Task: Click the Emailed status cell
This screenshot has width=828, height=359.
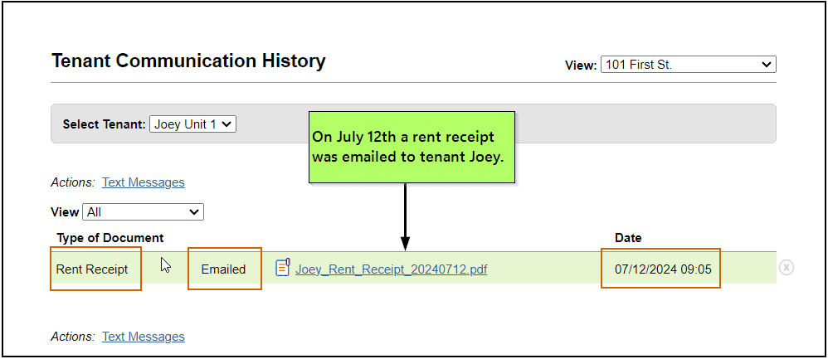Action: tap(223, 269)
